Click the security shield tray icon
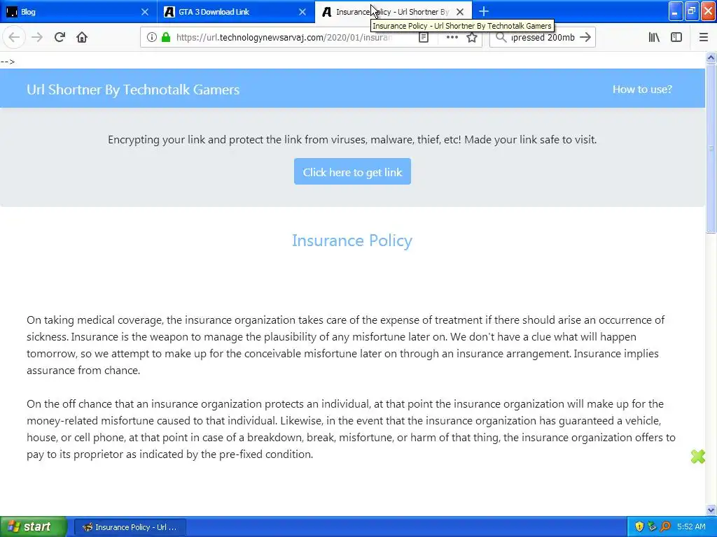 [x=639, y=527]
